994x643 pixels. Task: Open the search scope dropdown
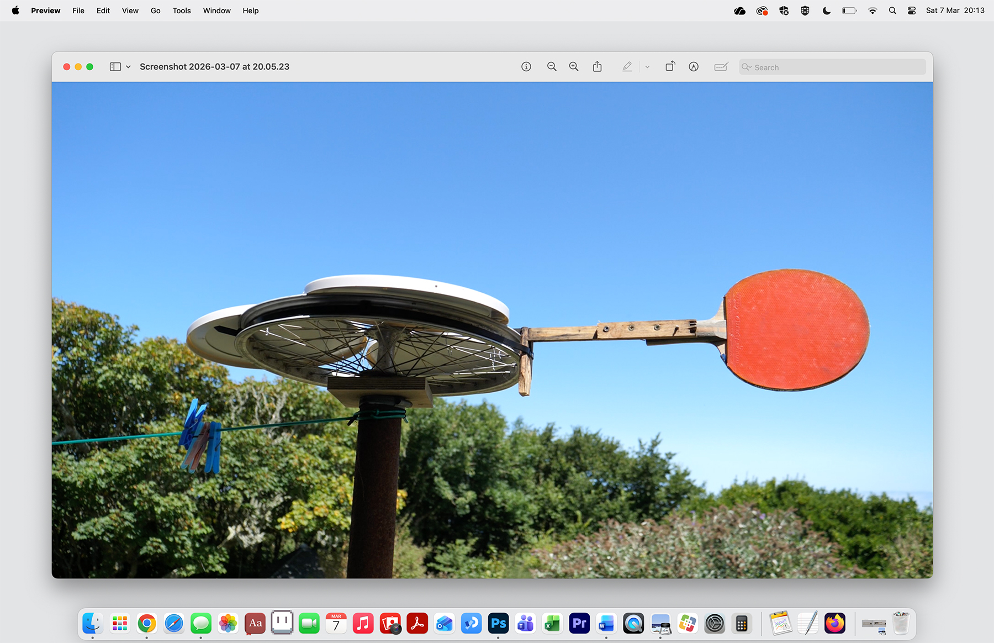pos(749,67)
